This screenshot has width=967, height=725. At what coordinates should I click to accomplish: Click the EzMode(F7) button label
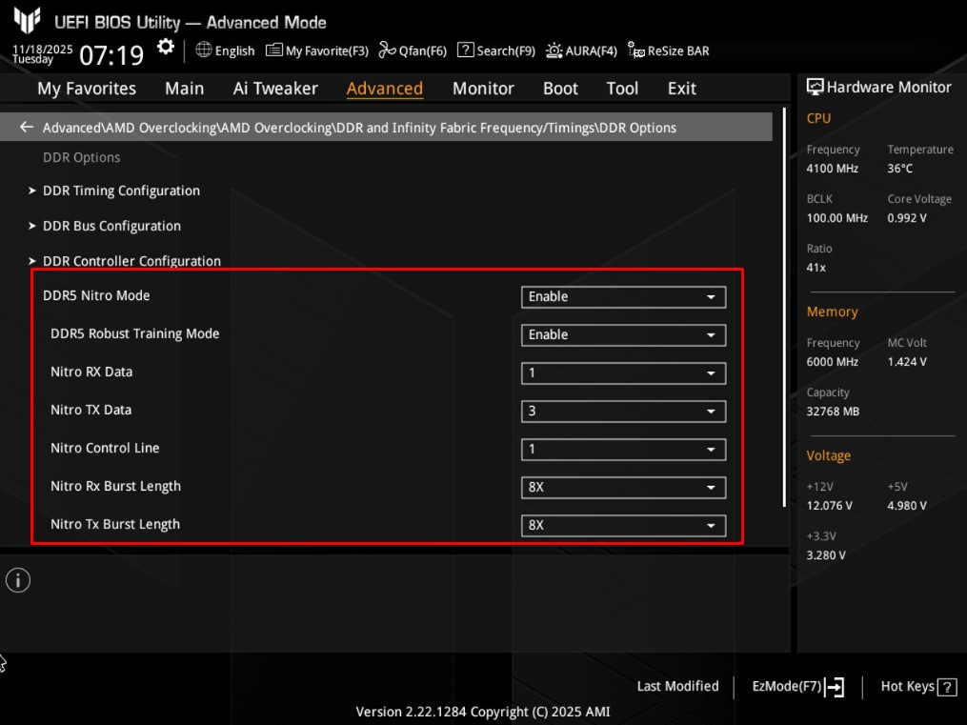point(786,686)
